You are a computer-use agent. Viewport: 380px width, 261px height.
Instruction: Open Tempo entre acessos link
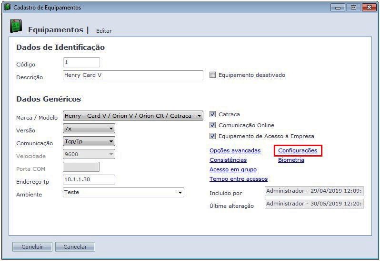pos(238,179)
